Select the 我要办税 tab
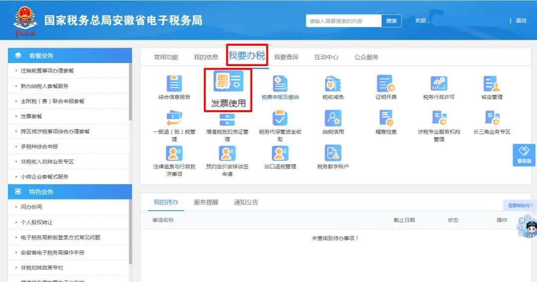The height and width of the screenshot is (282, 537). (x=247, y=56)
